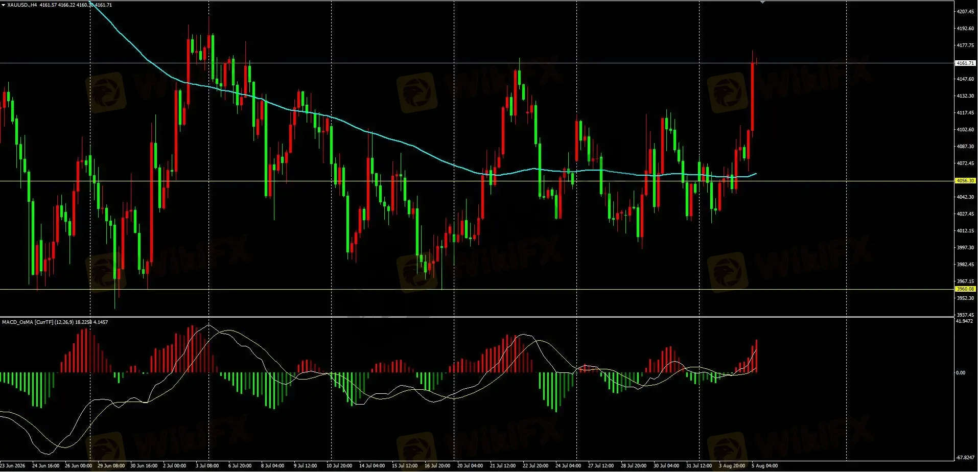
Task: Click the XAUUSD.,H4 symbol title
Action: [x=22, y=5]
